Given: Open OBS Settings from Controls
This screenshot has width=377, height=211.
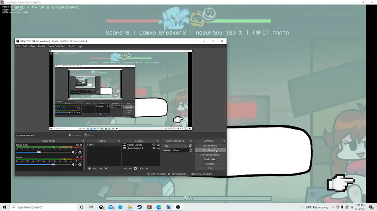Looking at the screenshot, I should pyautogui.click(x=210, y=164).
